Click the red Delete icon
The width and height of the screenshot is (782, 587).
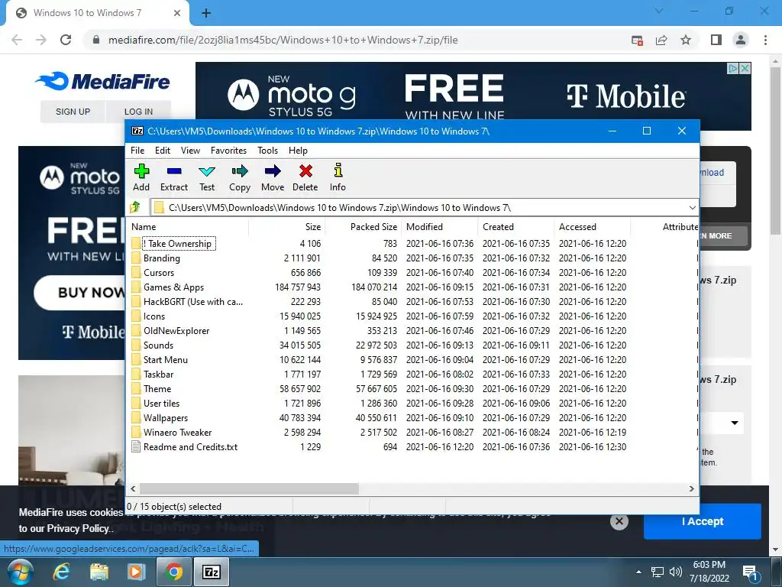pos(305,177)
